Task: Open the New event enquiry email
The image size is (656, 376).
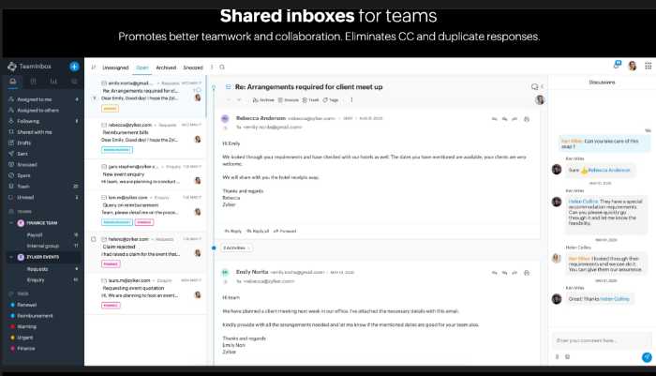Action: (x=147, y=174)
